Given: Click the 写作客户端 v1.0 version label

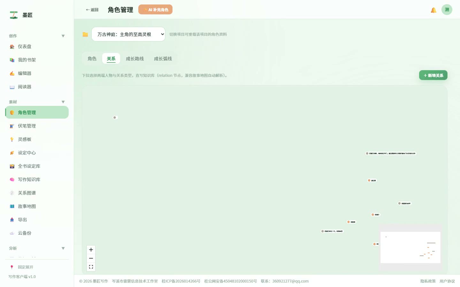Looking at the screenshot, I should tap(22, 277).
